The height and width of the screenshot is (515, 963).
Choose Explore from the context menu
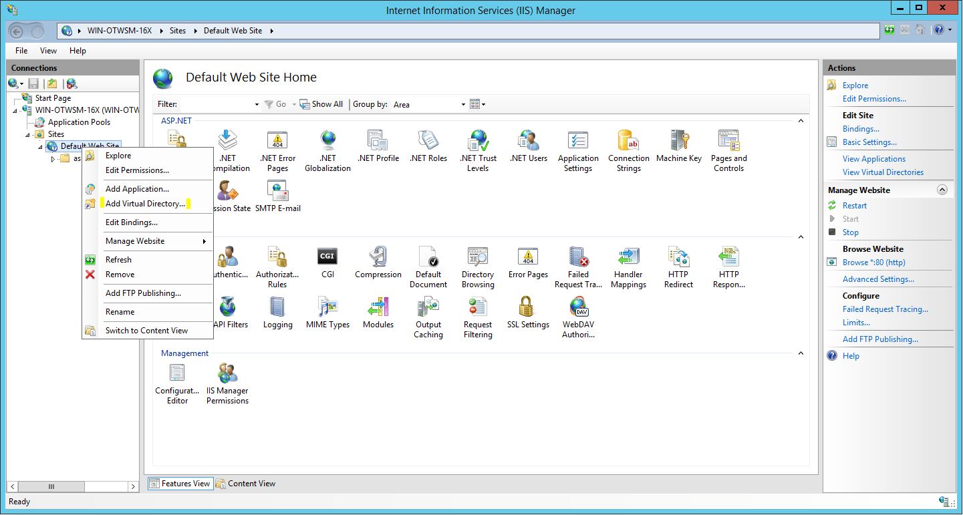147,156
